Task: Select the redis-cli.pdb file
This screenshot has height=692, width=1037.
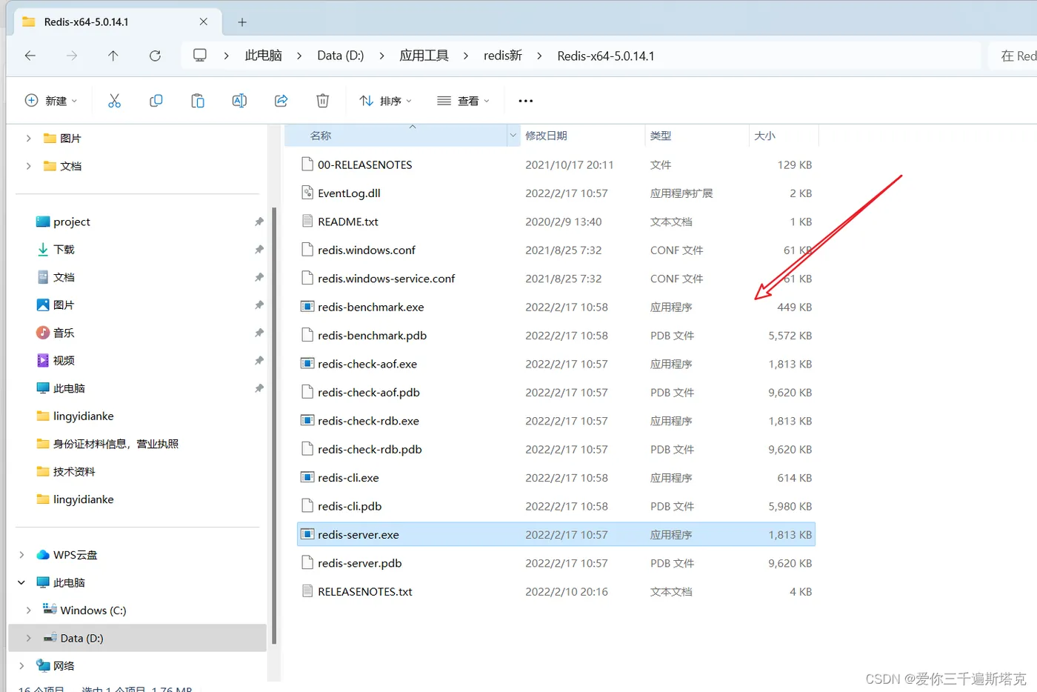Action: (556, 506)
